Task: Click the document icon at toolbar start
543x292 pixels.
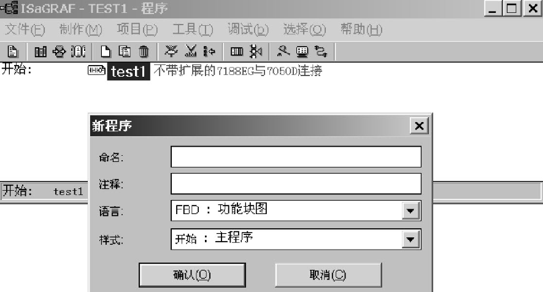Action: pyautogui.click(x=12, y=52)
